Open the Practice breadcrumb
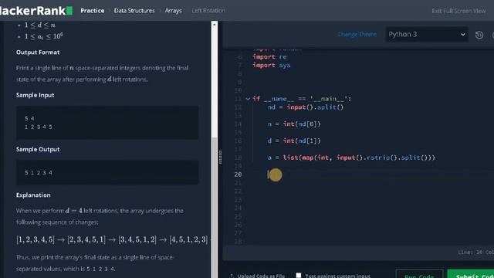Image resolution: width=494 pixels, height=278 pixels. (93, 10)
